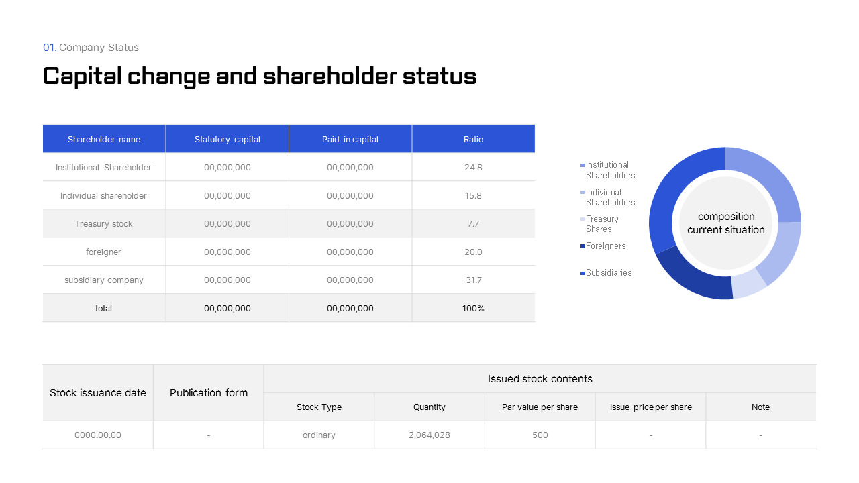Click the 'Issued stock contents' header cell
The width and height of the screenshot is (859, 483).
(540, 379)
